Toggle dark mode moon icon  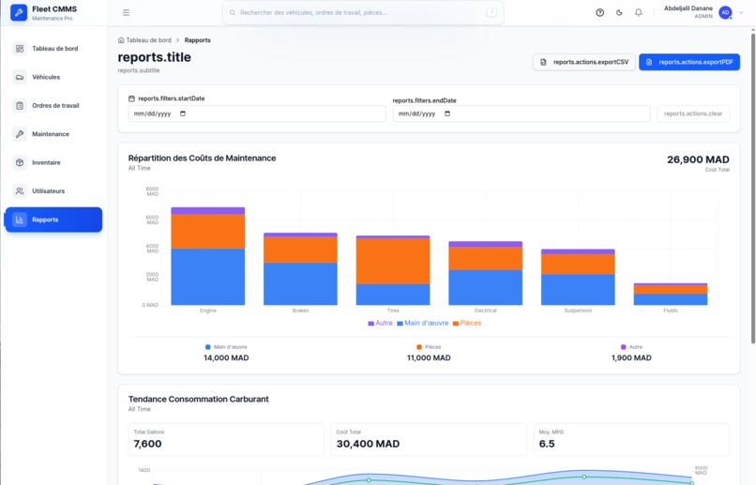tap(619, 12)
